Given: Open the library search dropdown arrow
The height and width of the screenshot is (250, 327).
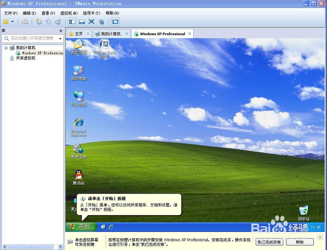Looking at the screenshot, I should coord(60,39).
